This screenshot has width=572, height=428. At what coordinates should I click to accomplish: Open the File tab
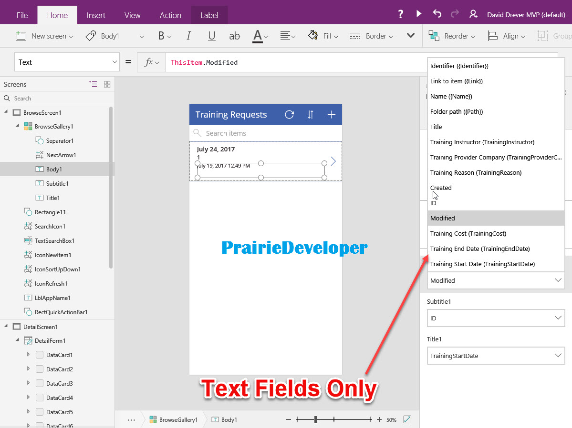point(22,15)
